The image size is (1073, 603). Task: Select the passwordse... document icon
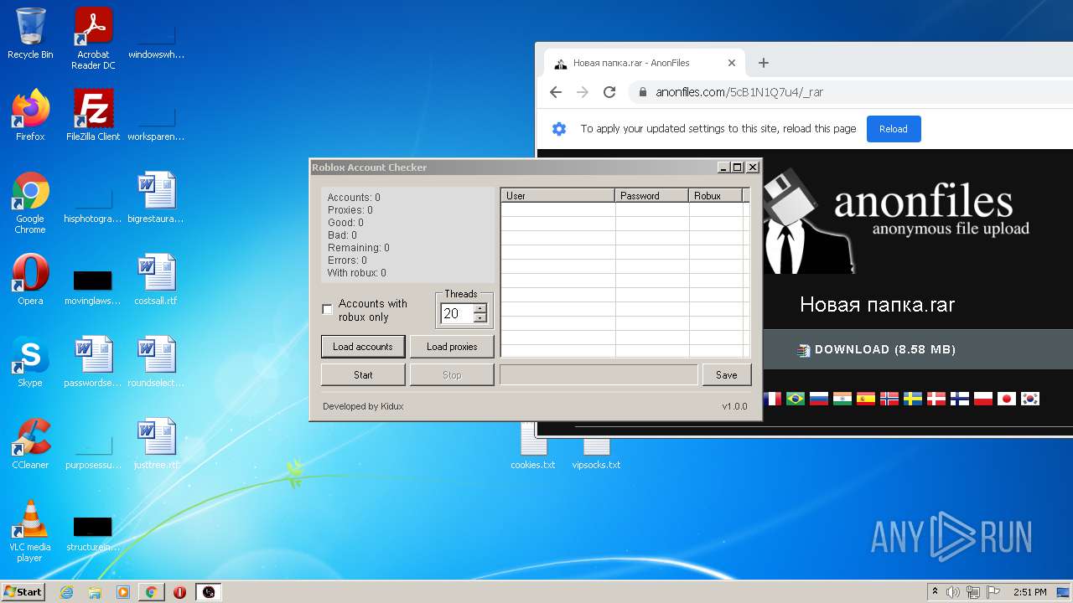93,362
